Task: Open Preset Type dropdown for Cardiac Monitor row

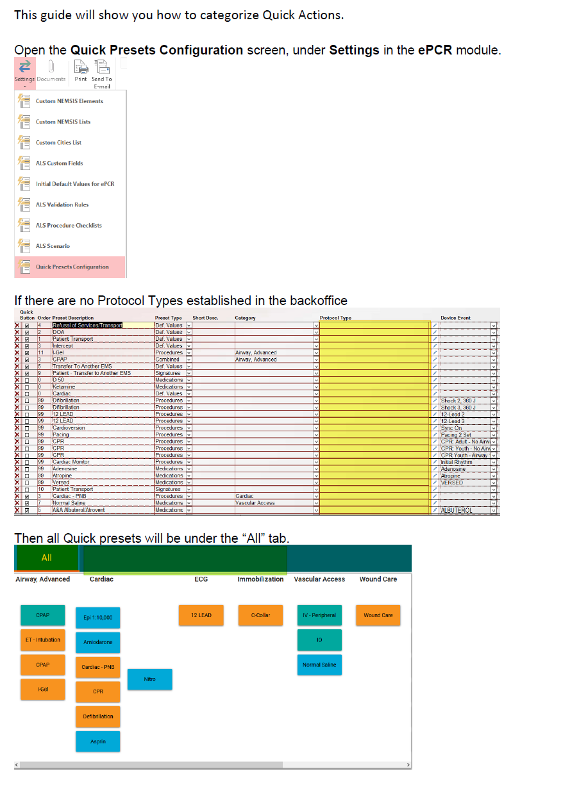Action: point(189,462)
